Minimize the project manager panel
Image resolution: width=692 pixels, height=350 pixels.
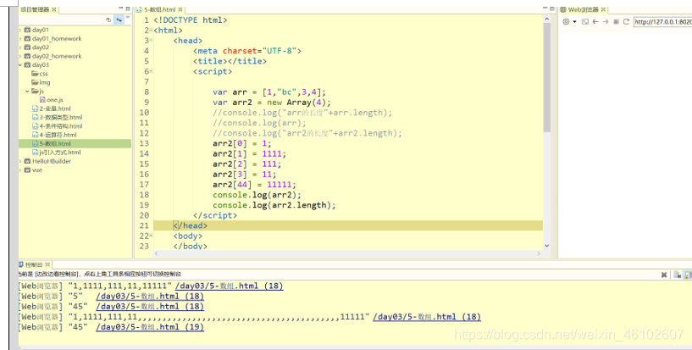pos(120,8)
